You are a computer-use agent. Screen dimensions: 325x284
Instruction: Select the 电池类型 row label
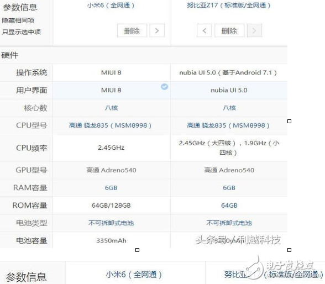[x=32, y=223]
